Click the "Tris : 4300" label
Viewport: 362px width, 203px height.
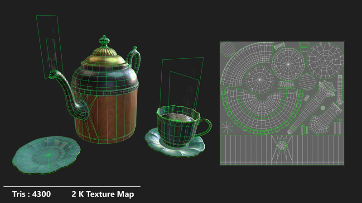click(31, 194)
